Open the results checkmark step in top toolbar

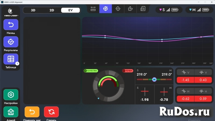tap(118, 9)
